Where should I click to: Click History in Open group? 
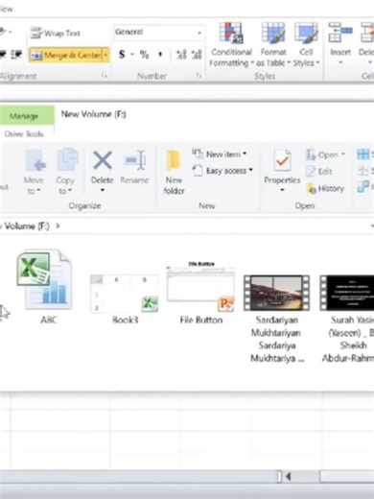[x=325, y=189]
